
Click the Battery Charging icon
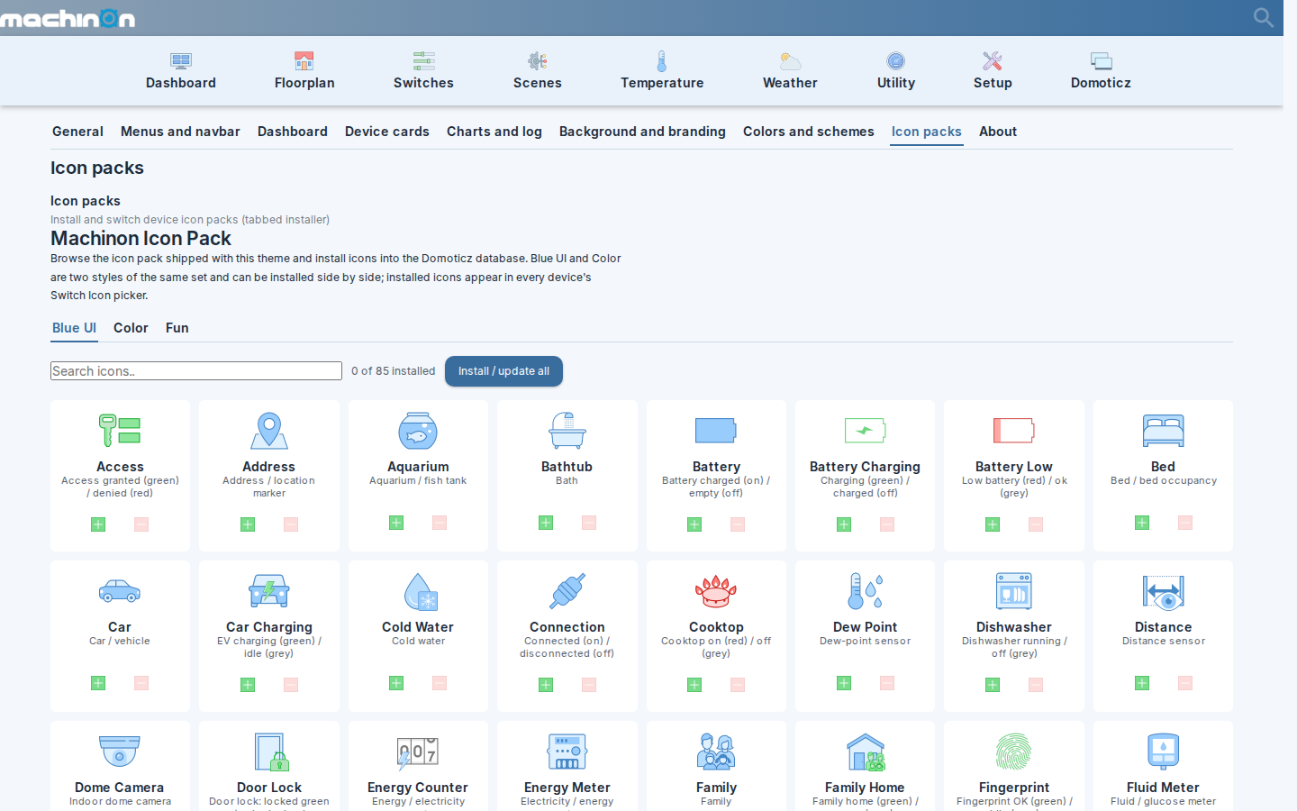click(865, 431)
